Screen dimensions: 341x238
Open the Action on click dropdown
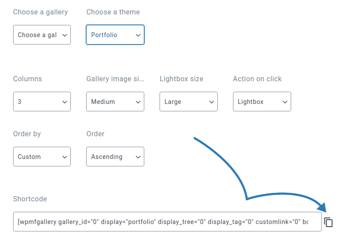tap(261, 102)
